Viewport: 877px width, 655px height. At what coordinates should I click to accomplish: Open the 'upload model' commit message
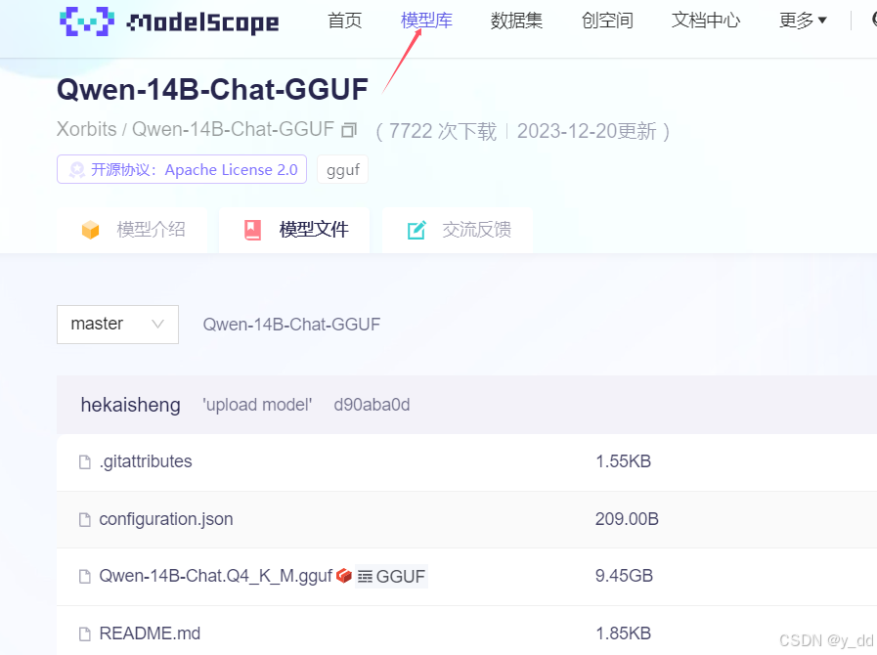tap(257, 405)
